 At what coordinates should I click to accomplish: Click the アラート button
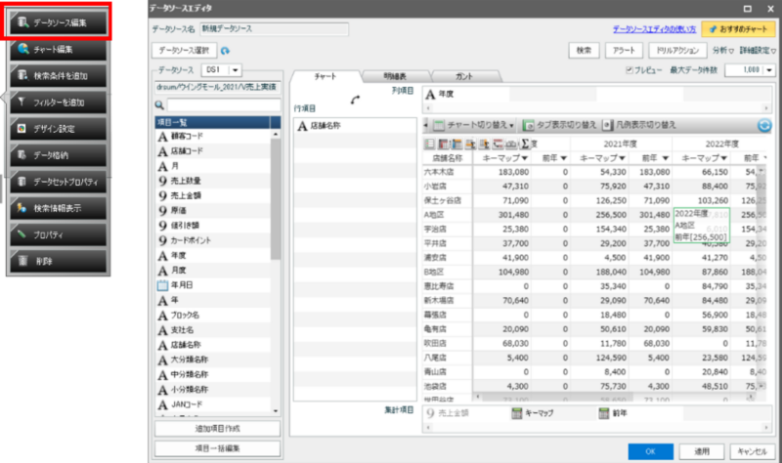point(624,51)
